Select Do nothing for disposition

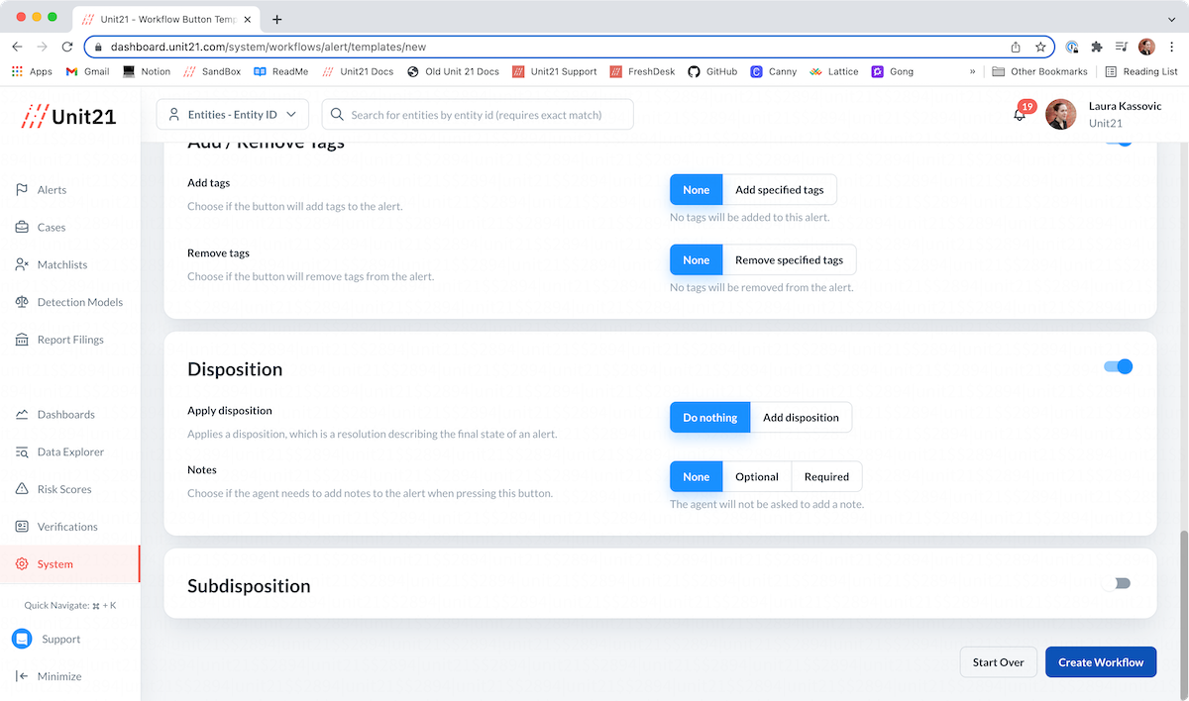[710, 418]
